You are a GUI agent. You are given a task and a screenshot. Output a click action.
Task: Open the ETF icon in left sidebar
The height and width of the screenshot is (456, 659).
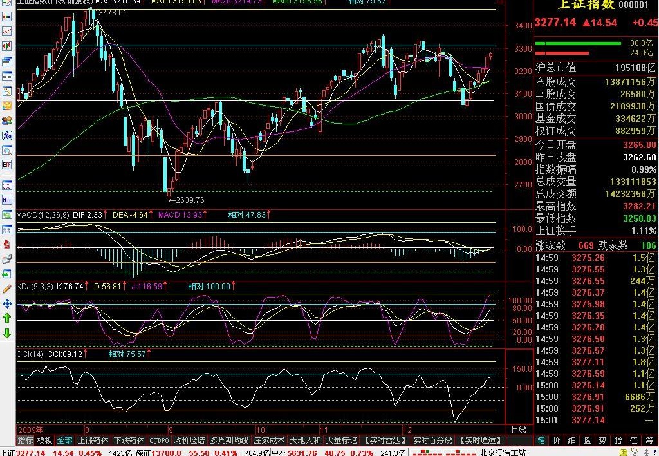pos(6,164)
